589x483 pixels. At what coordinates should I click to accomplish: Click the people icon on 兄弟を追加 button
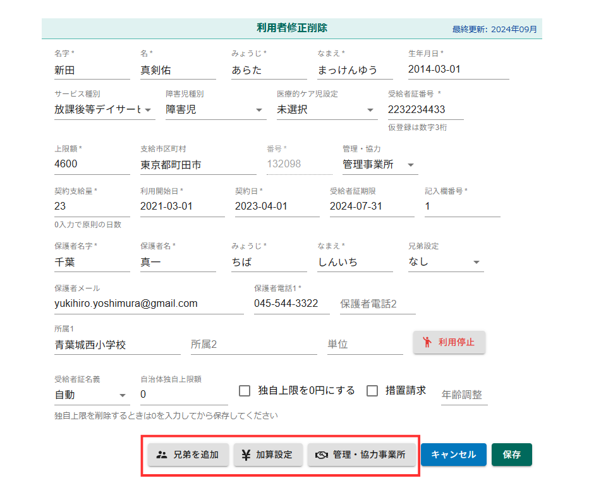coord(162,455)
